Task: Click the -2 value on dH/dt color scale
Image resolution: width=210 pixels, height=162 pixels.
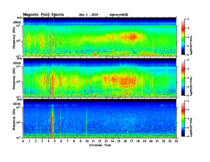Action: point(188,19)
